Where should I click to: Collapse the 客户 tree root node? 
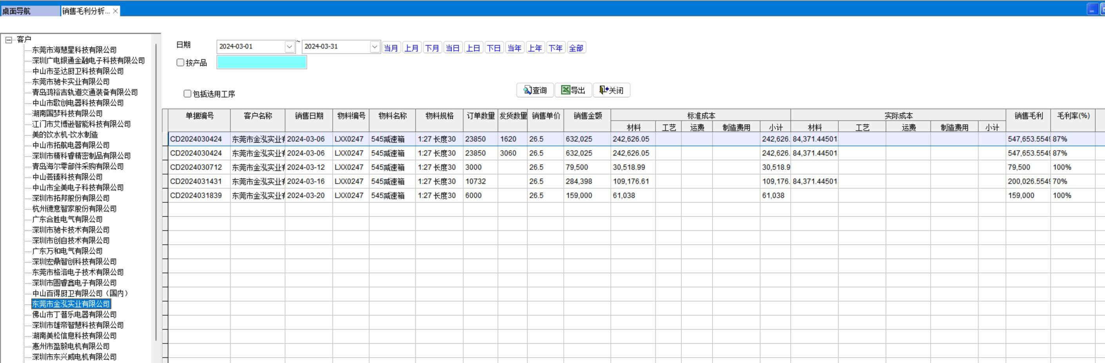click(9, 40)
